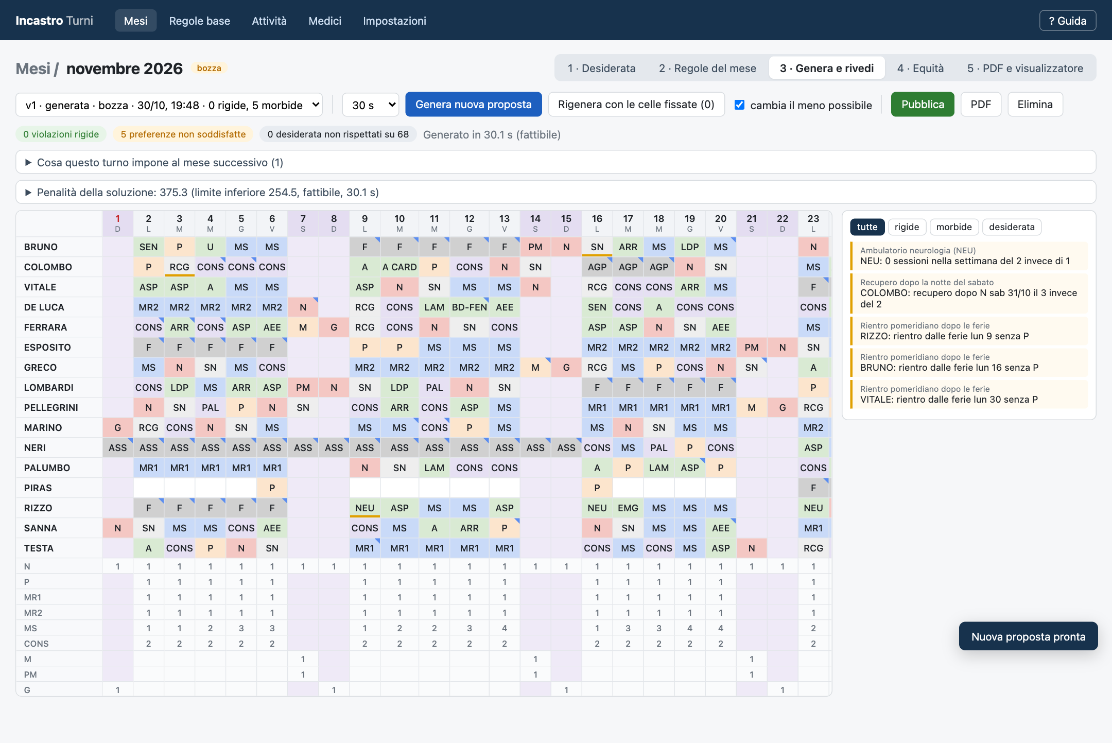
Task: Click 'Rigenera con le celle fissate (0)'
Action: [636, 105]
